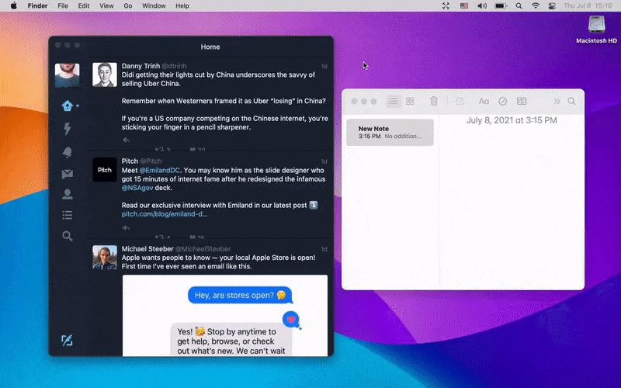Viewport: 621px width, 388px height.
Task: Open the Mentions lightning bolt tab in sidebar
Action: pos(68,129)
